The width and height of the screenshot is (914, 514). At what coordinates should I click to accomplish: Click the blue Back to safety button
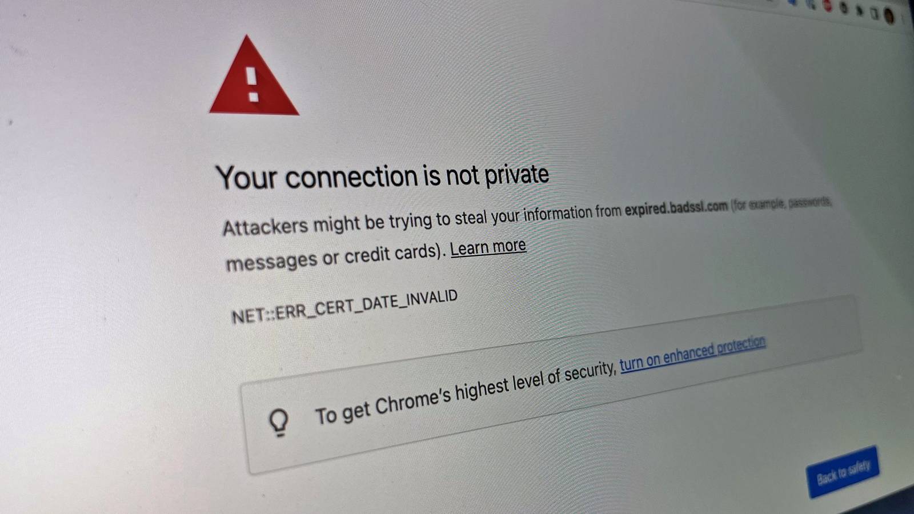pos(843,472)
